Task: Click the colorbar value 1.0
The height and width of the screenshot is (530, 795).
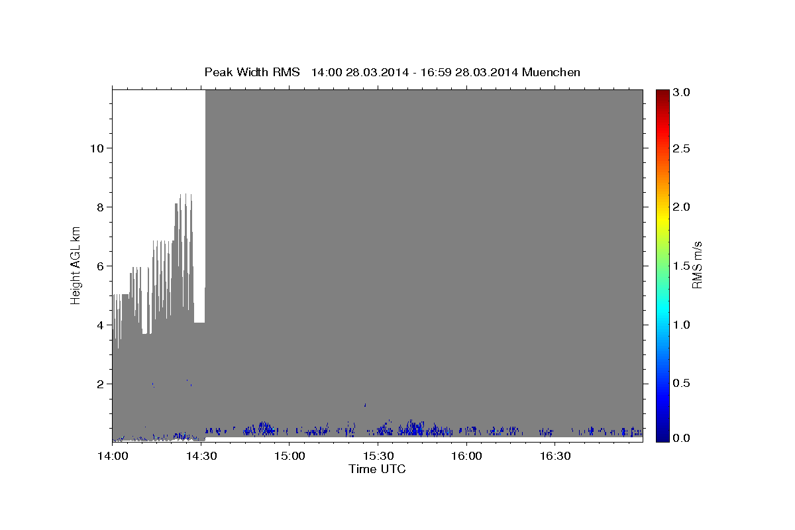Action: click(682, 325)
